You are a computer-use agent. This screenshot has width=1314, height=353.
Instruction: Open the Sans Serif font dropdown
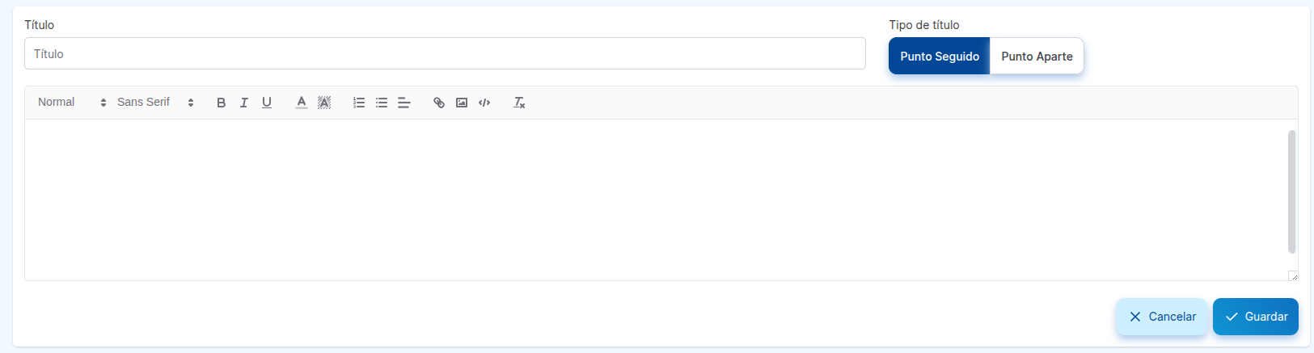(155, 103)
